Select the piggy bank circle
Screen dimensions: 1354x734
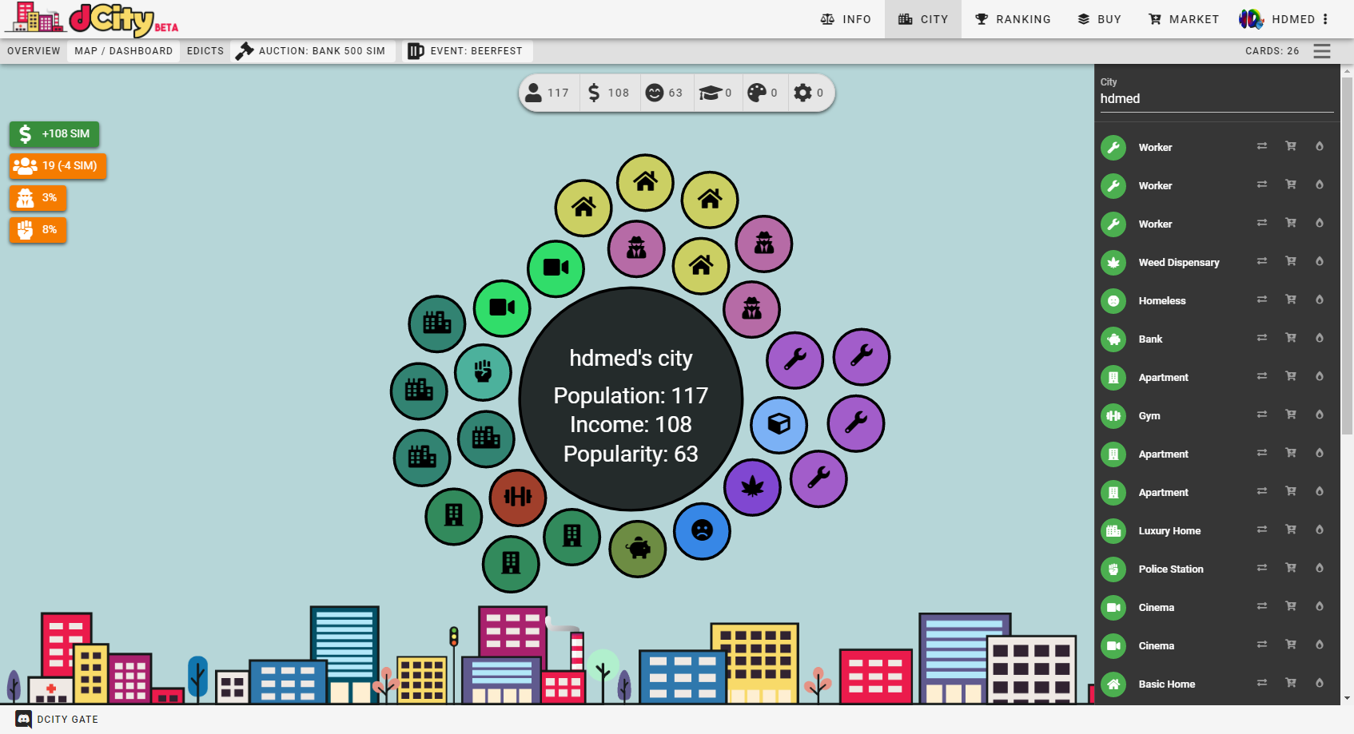click(638, 549)
